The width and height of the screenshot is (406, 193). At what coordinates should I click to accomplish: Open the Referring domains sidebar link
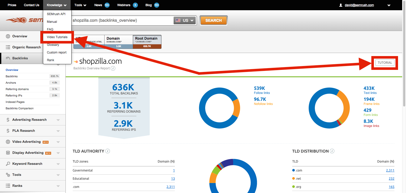17,89
